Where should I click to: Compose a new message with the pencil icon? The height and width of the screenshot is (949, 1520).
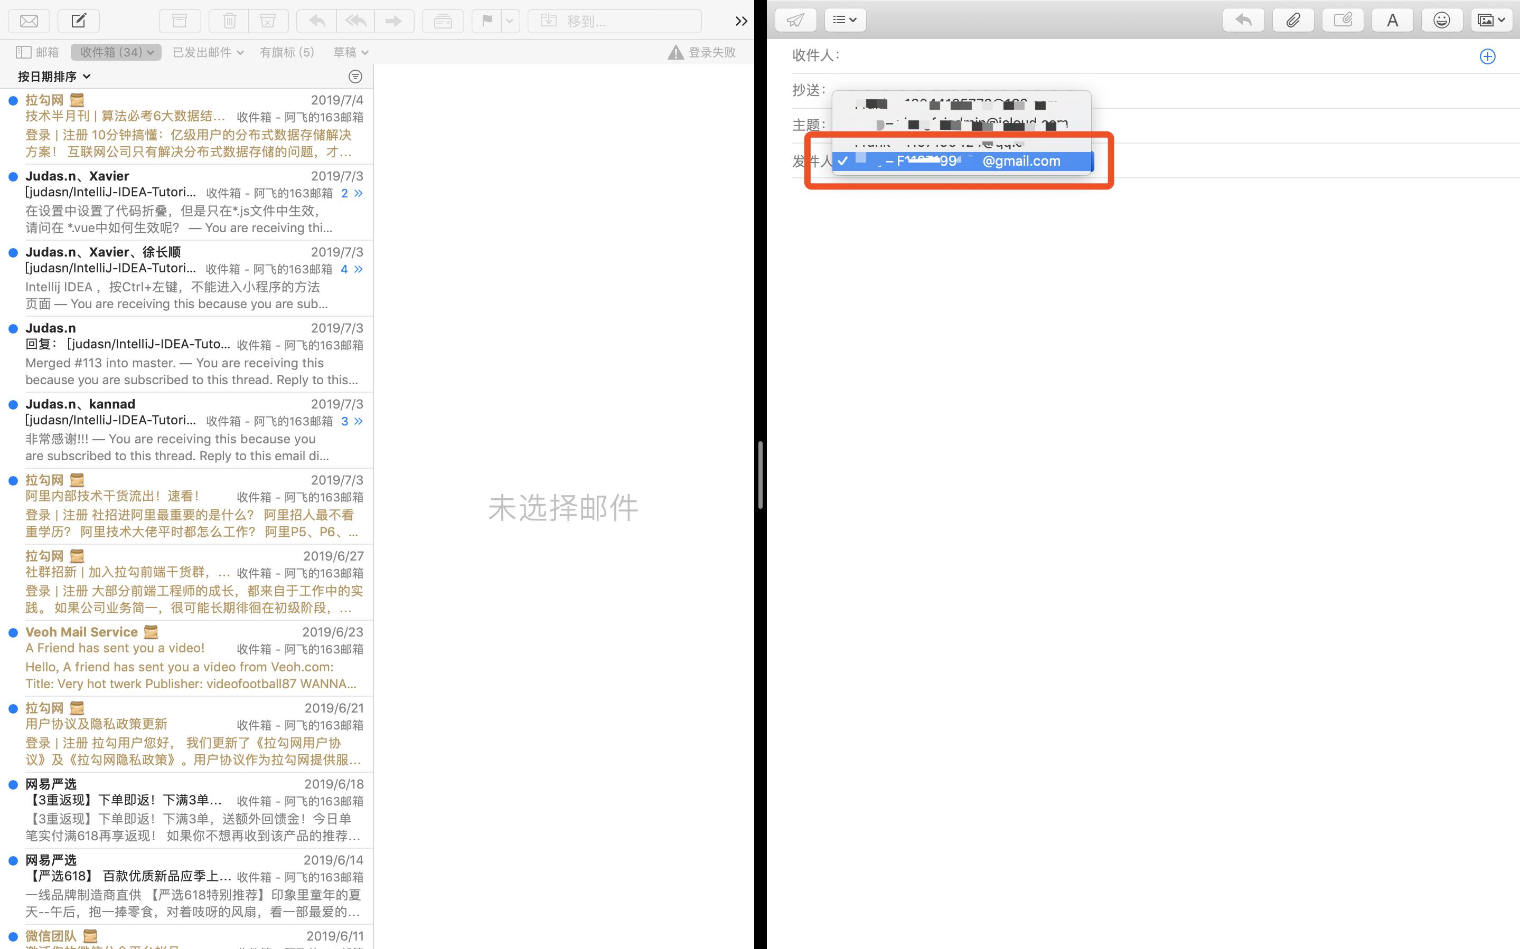79,21
